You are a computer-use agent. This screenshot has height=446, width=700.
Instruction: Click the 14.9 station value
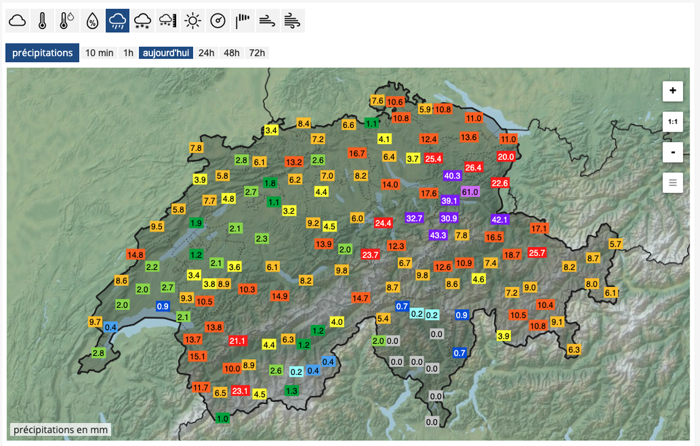click(x=280, y=296)
